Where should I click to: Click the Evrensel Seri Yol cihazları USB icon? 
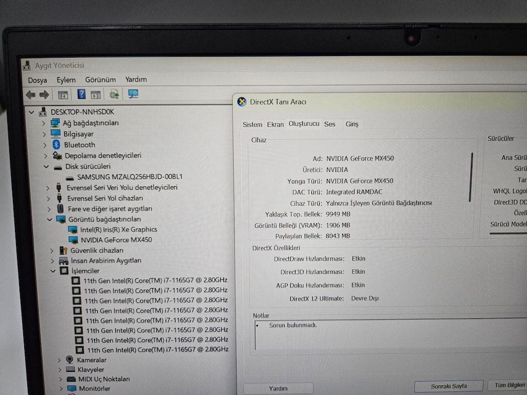tap(59, 198)
